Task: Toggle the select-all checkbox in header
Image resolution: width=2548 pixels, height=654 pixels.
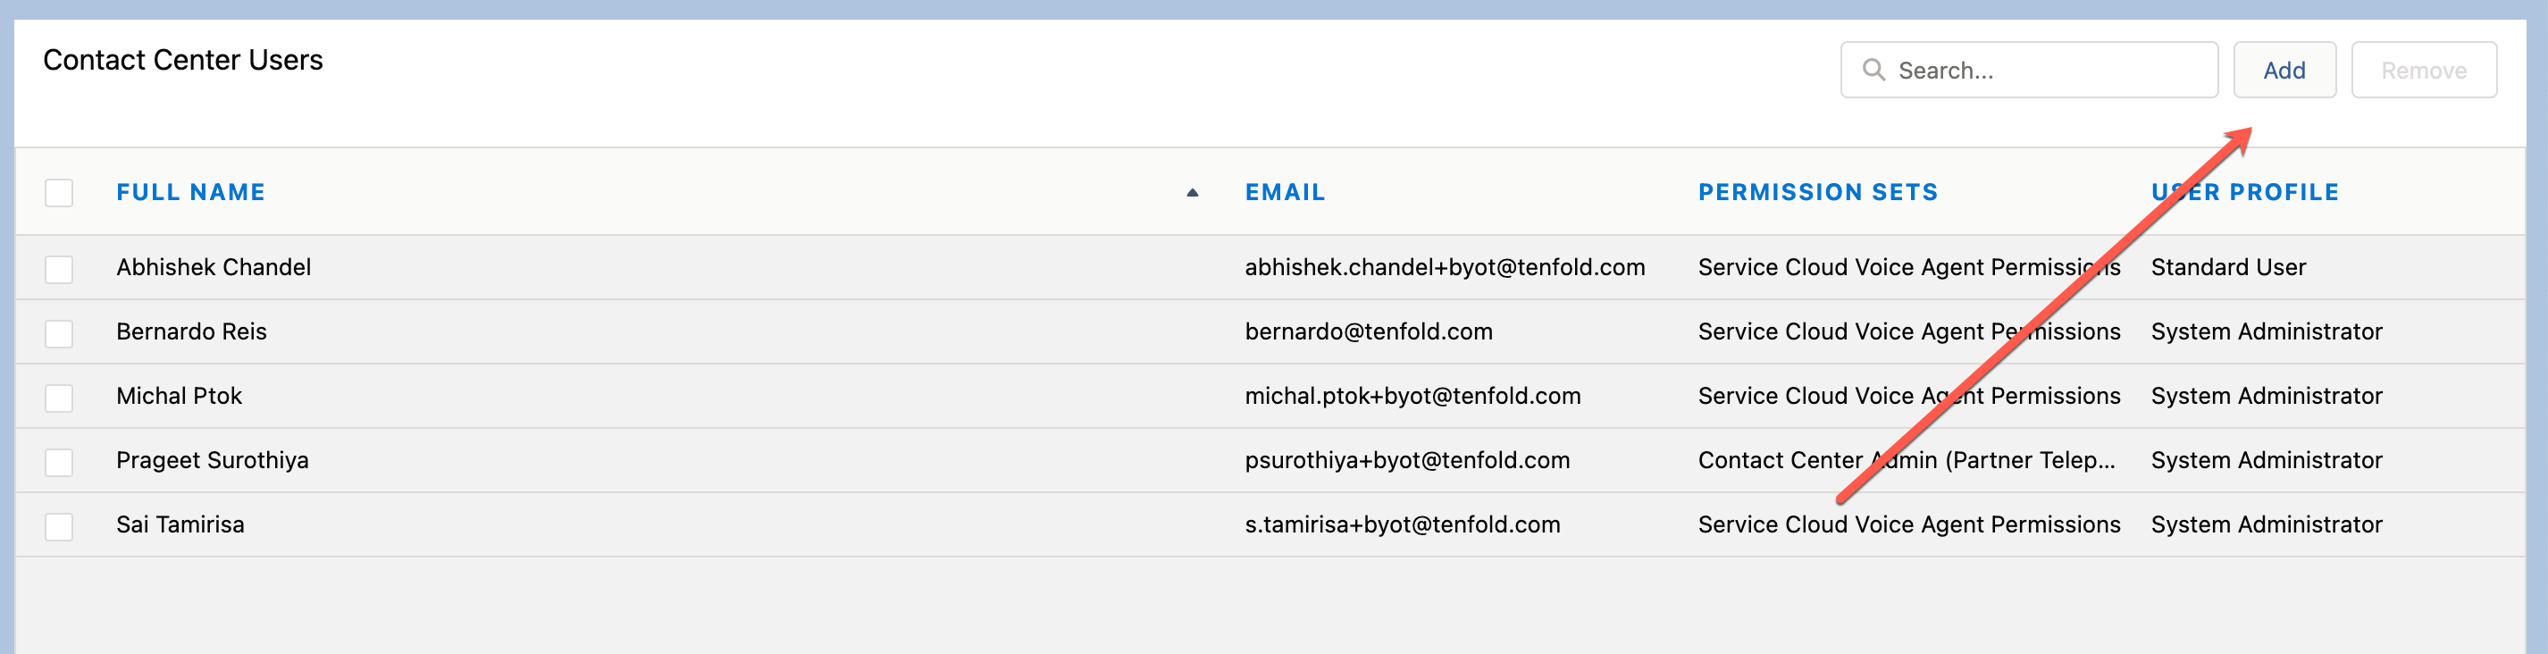Action: (59, 192)
